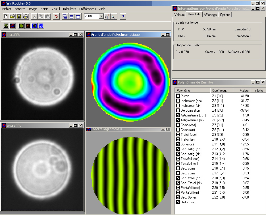Viewport: 266px width, 215px height.
Task: Uncheck the Ordres sup. checkbox
Action: [x=178, y=202]
